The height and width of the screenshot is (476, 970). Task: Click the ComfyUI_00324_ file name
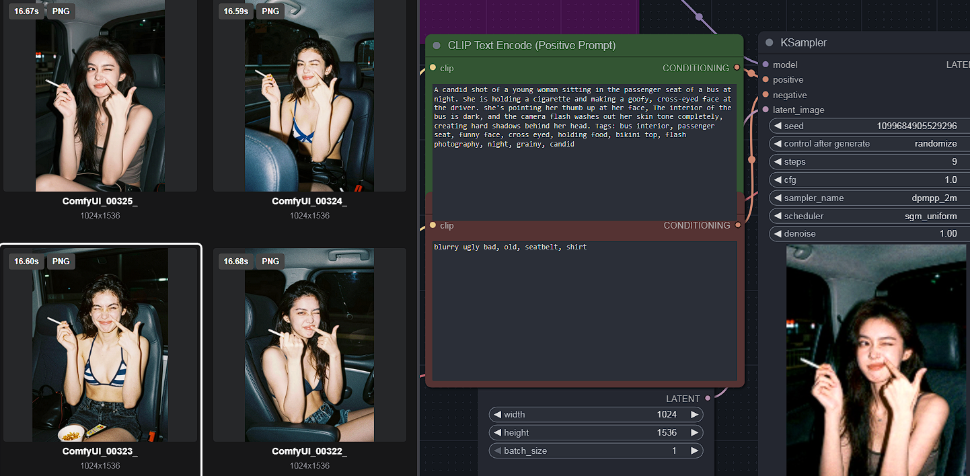(x=309, y=201)
